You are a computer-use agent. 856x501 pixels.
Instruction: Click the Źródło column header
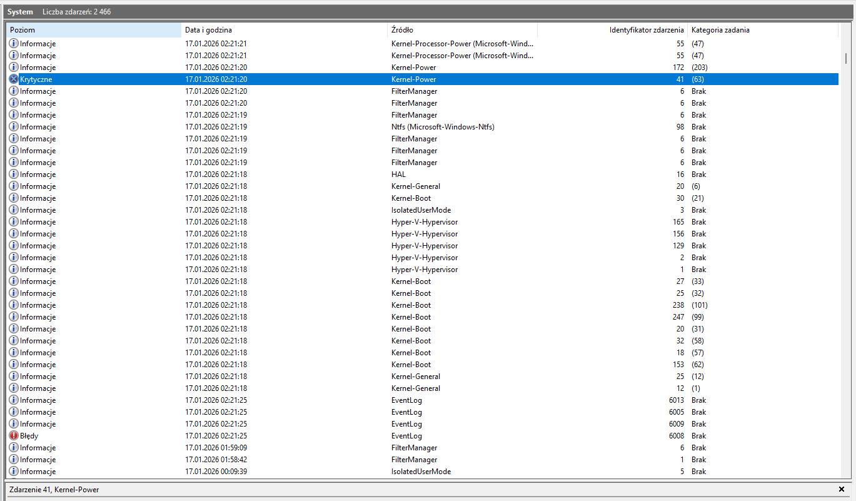pyautogui.click(x=461, y=30)
